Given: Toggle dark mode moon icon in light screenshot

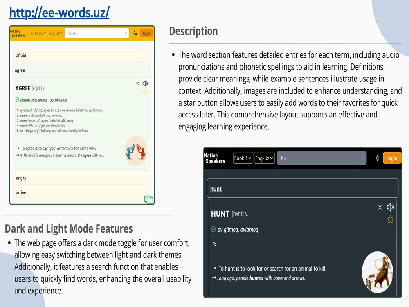Looking at the screenshot, I should (x=135, y=33).
